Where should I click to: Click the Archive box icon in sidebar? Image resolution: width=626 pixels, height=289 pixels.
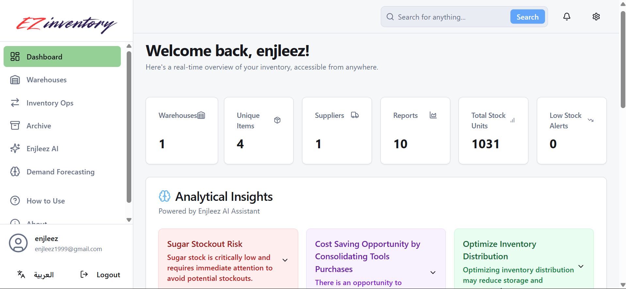(x=15, y=126)
